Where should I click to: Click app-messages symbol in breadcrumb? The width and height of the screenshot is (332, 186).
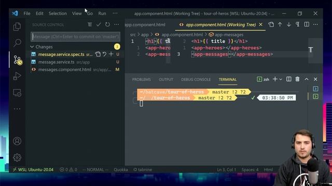tap(229, 35)
